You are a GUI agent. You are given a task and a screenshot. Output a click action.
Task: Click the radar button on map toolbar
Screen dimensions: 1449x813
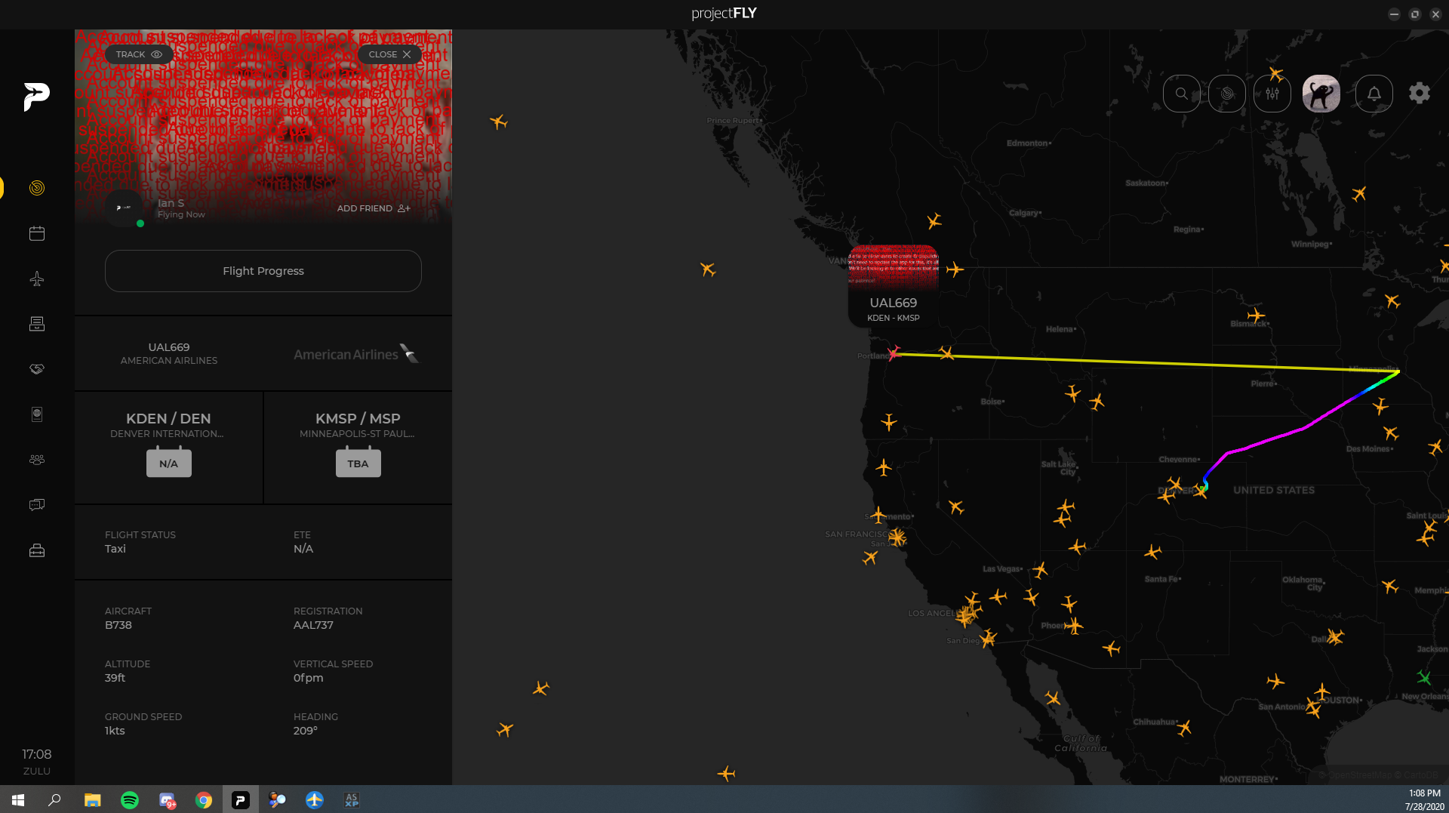point(1227,94)
